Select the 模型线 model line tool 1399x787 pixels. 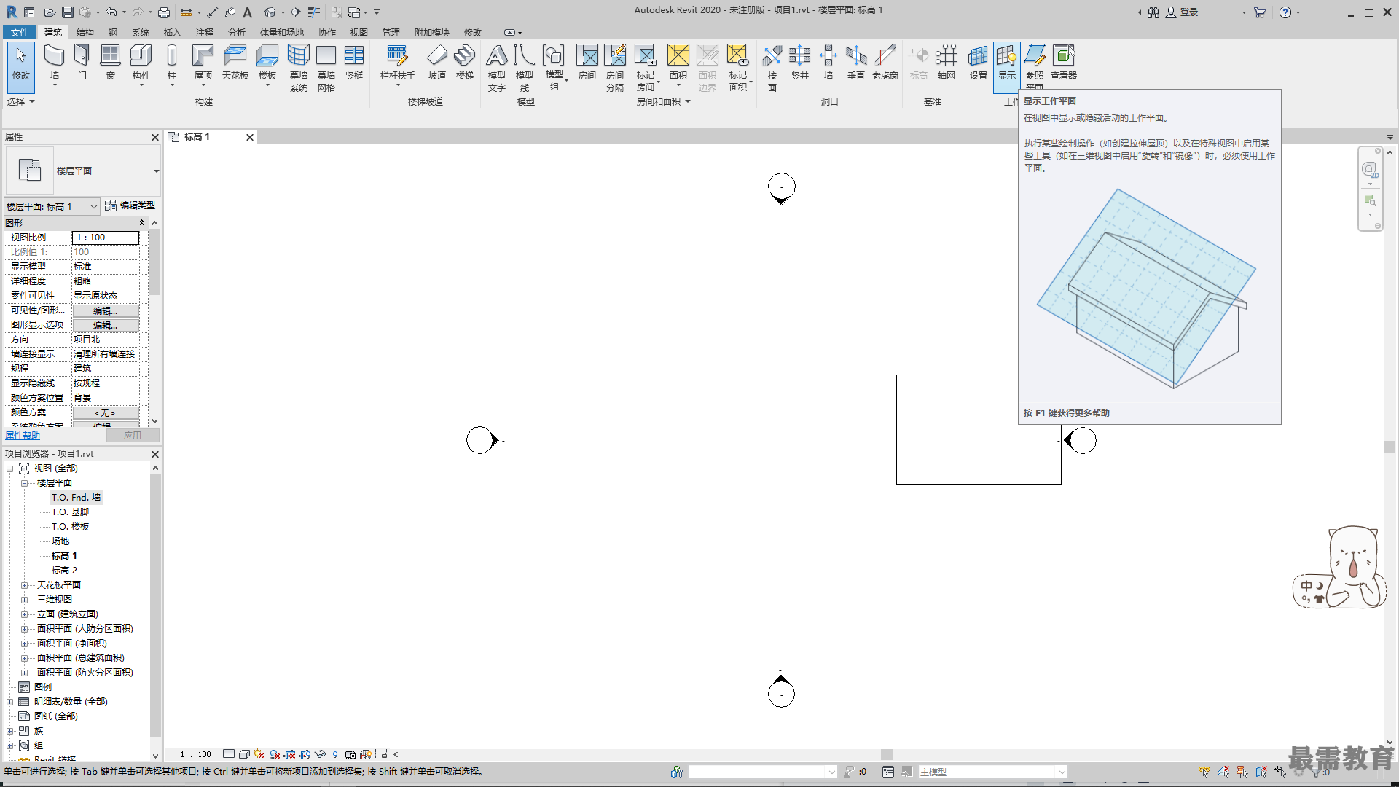coord(525,67)
